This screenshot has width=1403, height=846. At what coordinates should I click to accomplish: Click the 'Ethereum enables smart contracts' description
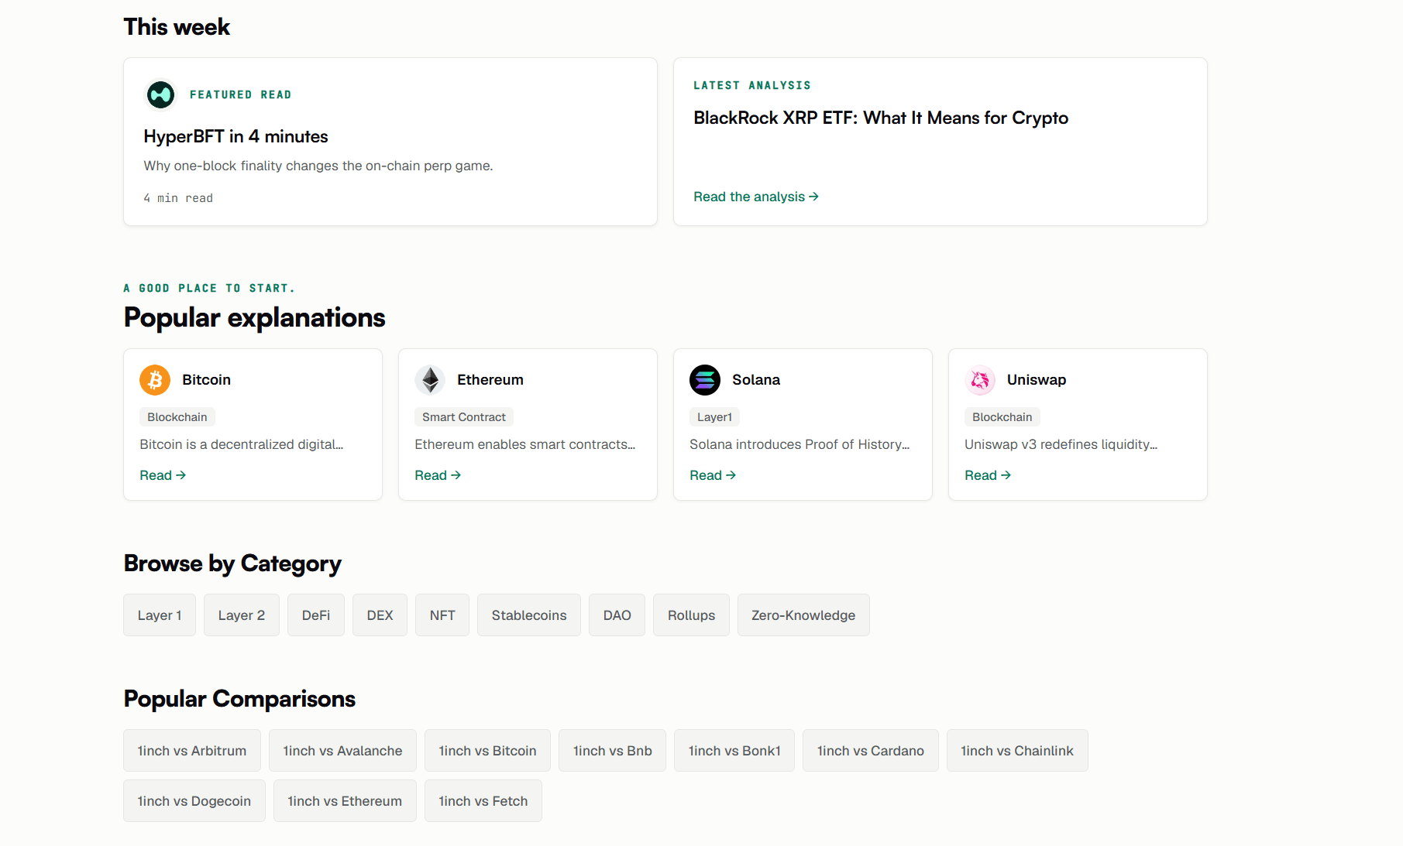tap(524, 444)
